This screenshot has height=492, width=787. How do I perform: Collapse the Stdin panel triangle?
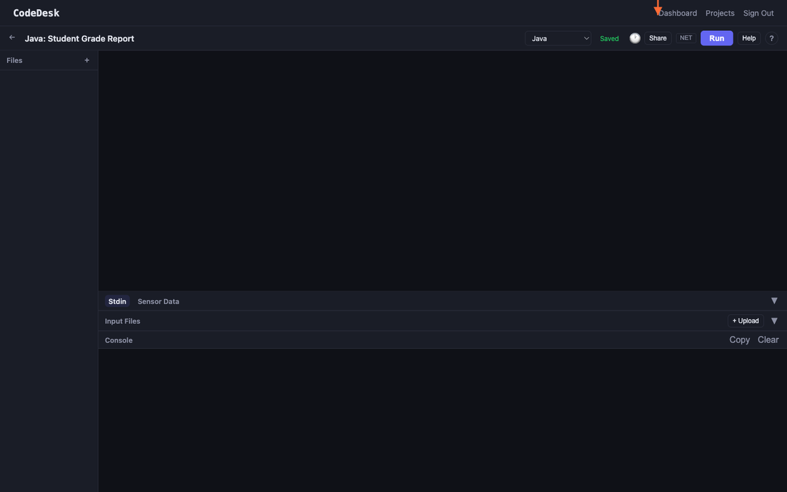(774, 300)
